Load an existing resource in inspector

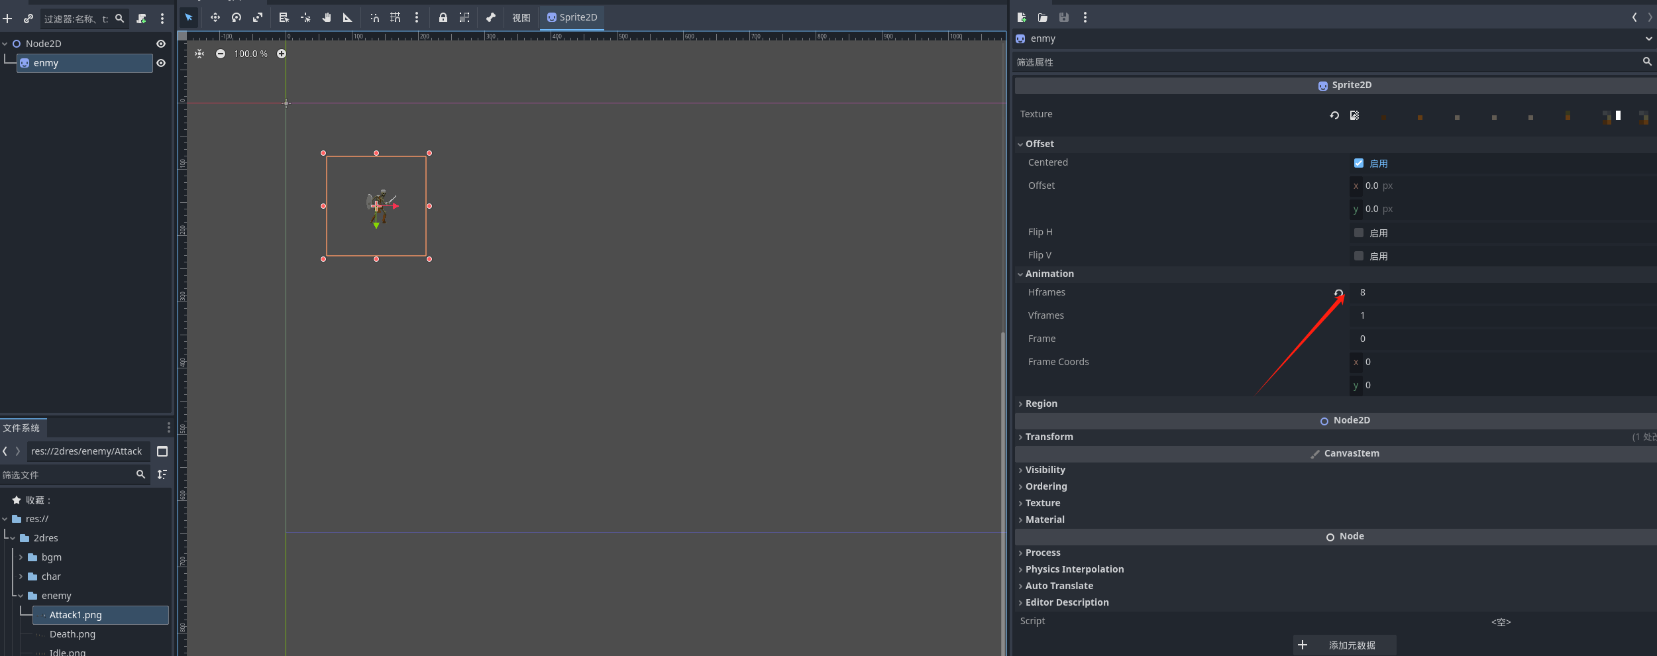pyautogui.click(x=1043, y=17)
